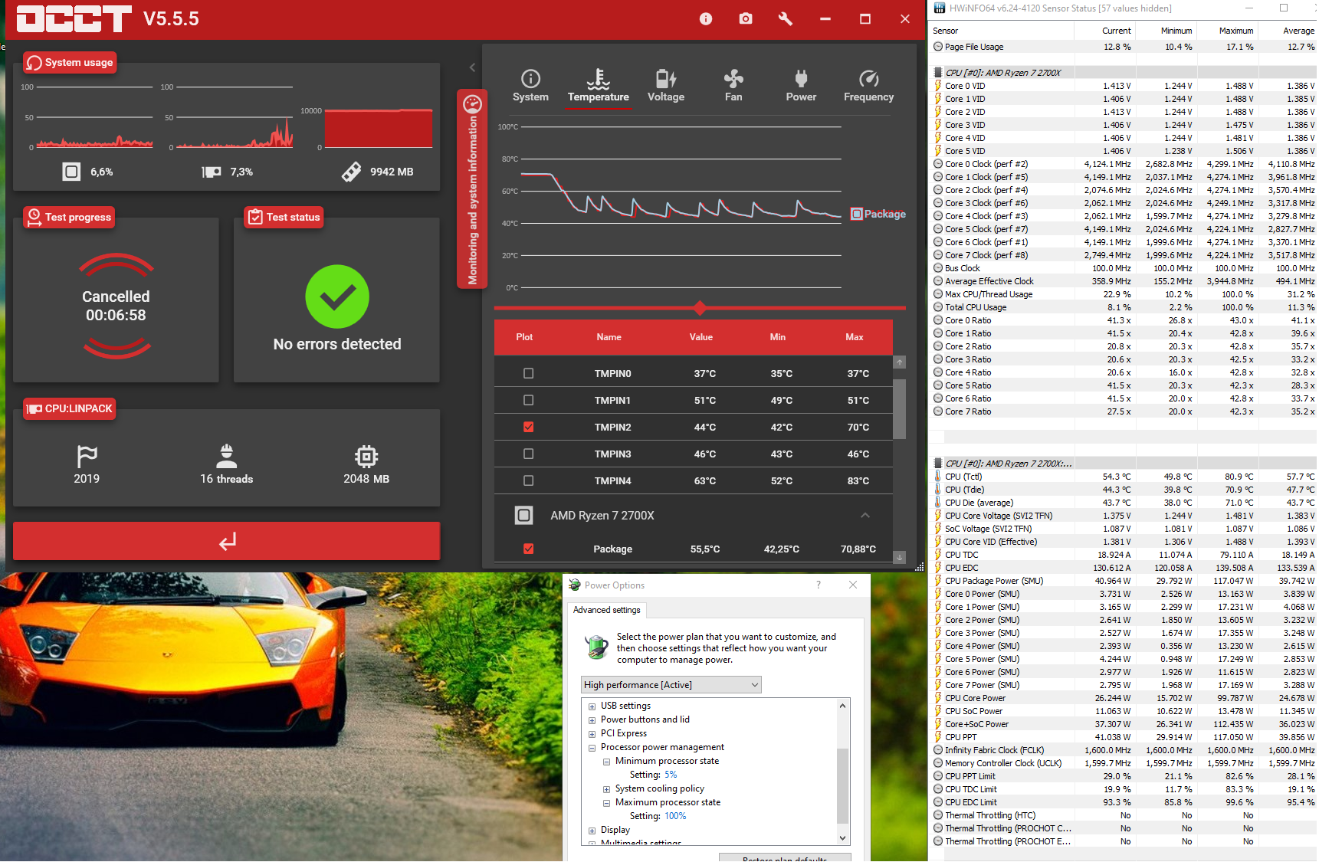Toggle plot checkbox for TMPIN0
The width and height of the screenshot is (1319, 862).
point(528,373)
